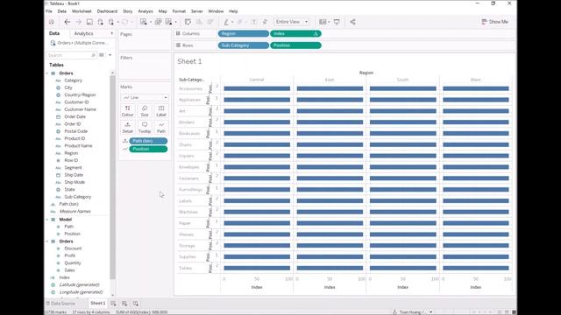The height and width of the screenshot is (315, 561).
Task: Sort ascending toolbar icon
Action: tap(199, 22)
